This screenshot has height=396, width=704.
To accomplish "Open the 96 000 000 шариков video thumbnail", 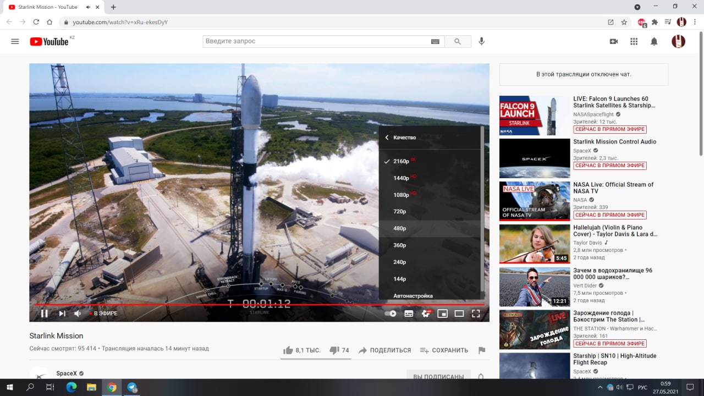I will (x=535, y=287).
